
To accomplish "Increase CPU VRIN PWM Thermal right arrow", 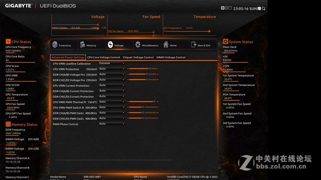I will (x=158, y=102).
